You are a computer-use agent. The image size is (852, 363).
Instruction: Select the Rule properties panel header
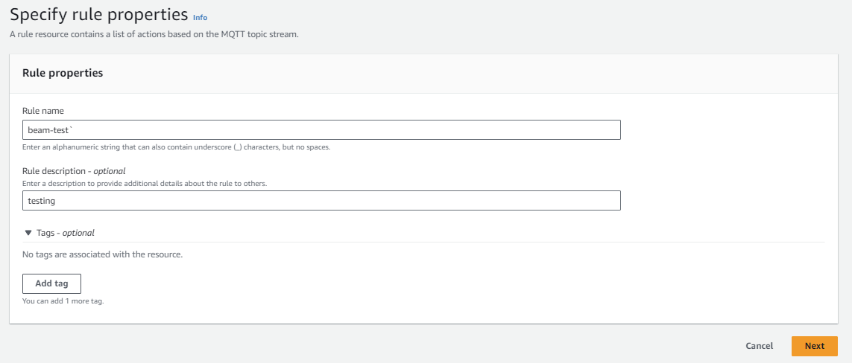coord(63,73)
